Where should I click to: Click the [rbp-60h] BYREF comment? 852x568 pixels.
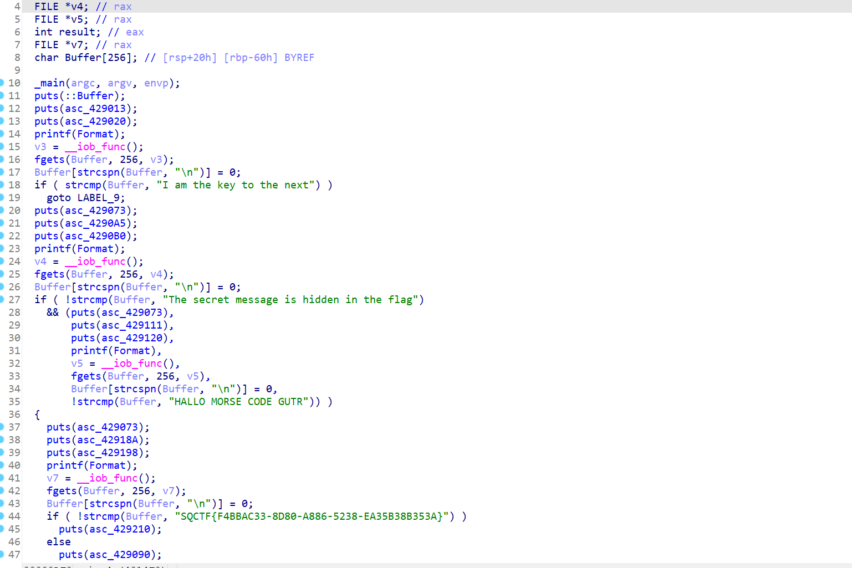point(269,58)
